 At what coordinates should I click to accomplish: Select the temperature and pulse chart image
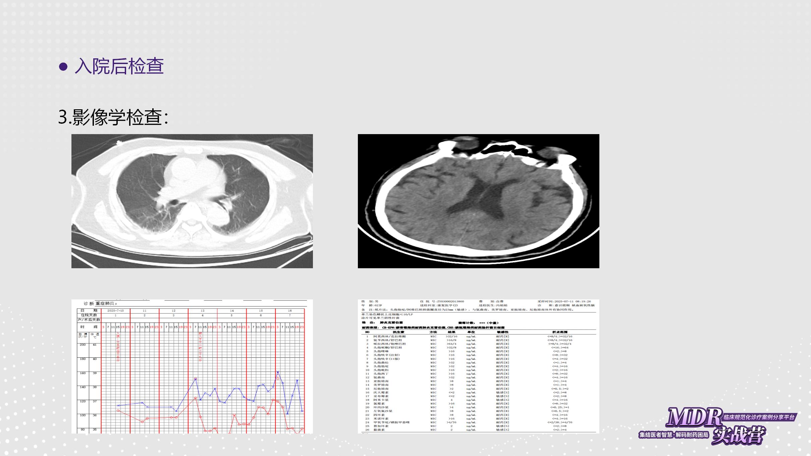pyautogui.click(x=192, y=366)
